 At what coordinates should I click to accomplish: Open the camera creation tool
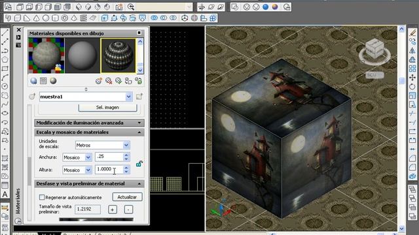coord(119,7)
